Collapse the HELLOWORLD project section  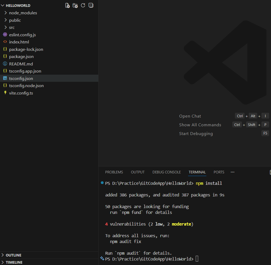point(18,5)
